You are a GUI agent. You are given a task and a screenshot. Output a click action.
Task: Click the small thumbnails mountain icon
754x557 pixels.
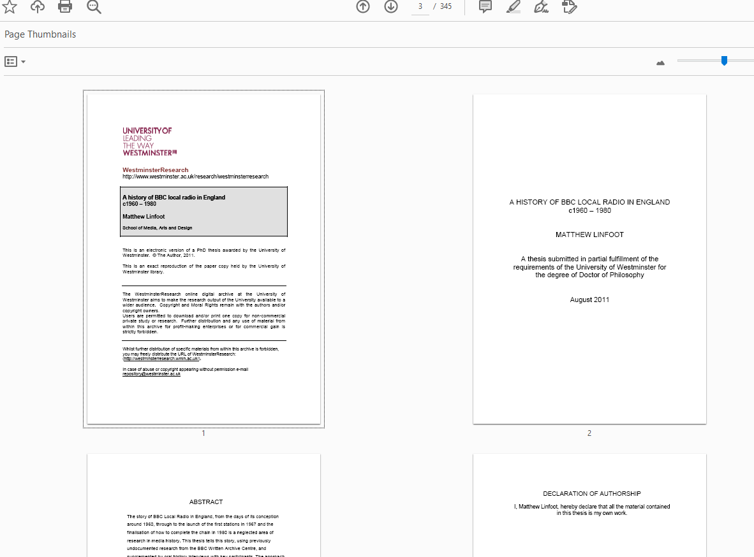coord(661,63)
